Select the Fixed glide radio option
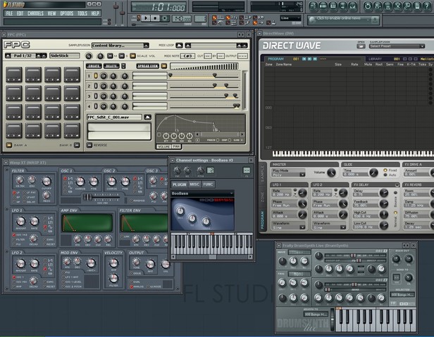The image size is (434, 337). click(x=385, y=170)
